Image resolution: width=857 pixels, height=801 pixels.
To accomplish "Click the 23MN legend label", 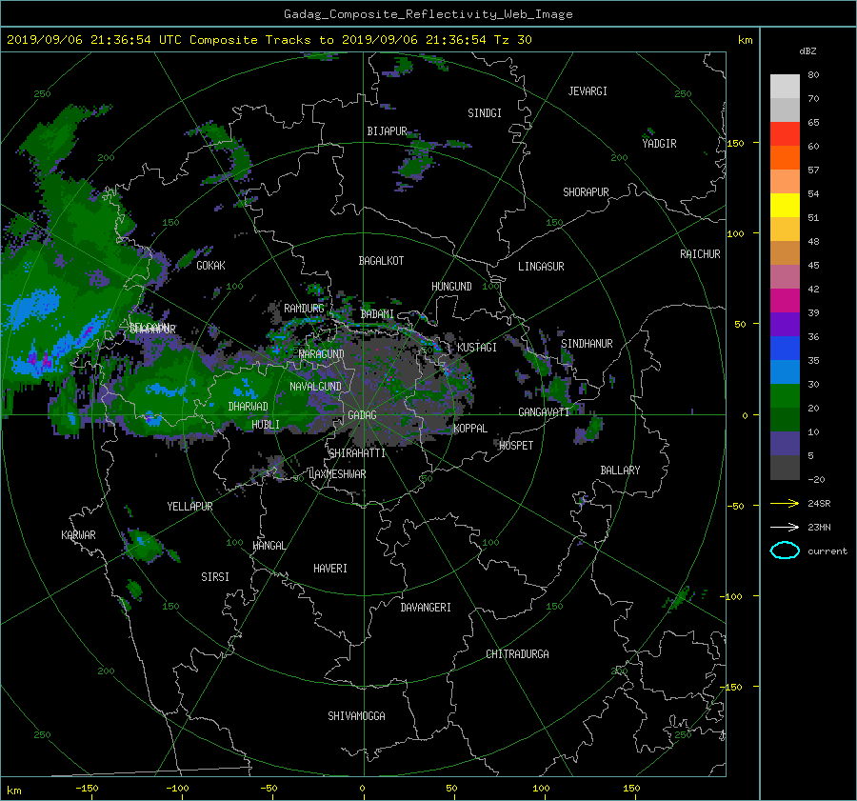I will (x=819, y=527).
